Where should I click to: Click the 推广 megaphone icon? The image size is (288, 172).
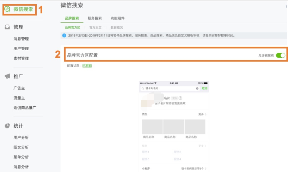[7, 76]
